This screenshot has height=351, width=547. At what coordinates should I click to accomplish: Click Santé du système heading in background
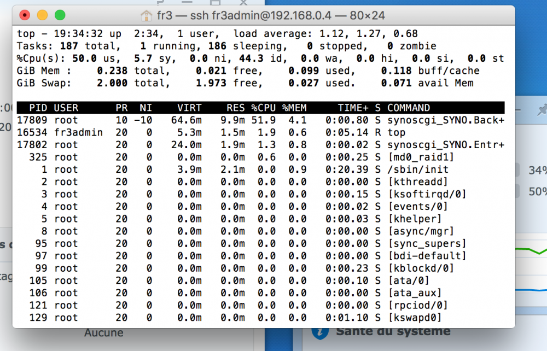tap(393, 331)
